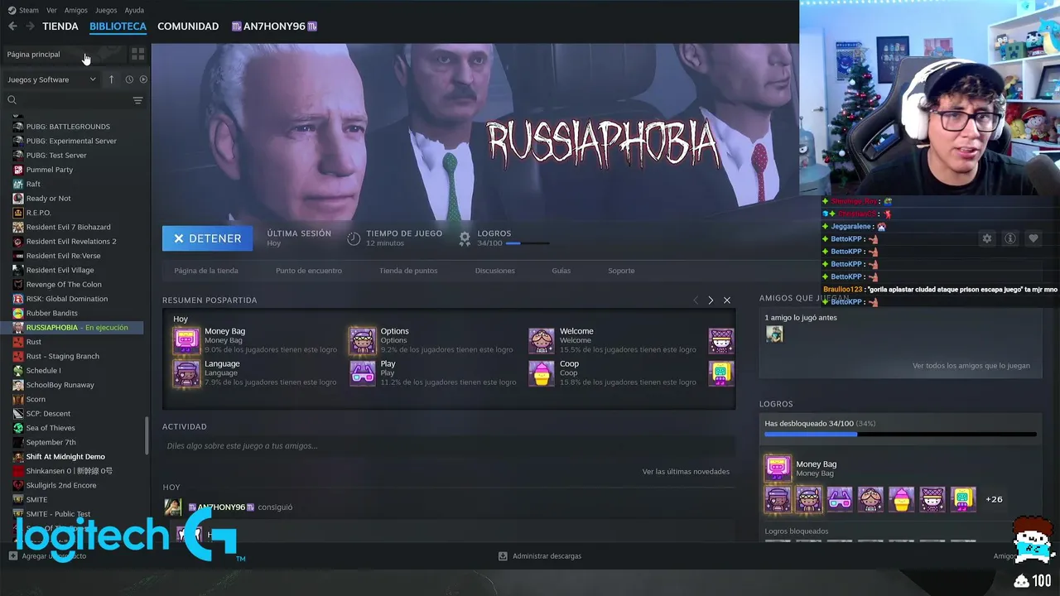Click the Welcome achievement icon
The image size is (1060, 596).
coord(542,340)
